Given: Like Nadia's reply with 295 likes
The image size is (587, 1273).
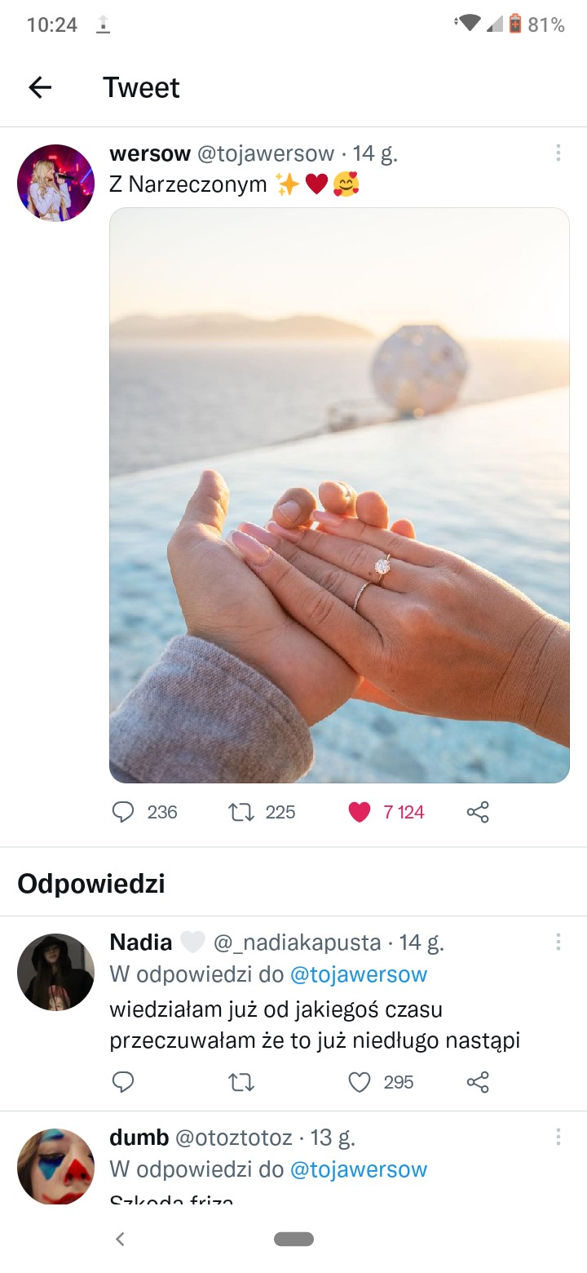Looking at the screenshot, I should pos(360,1082).
